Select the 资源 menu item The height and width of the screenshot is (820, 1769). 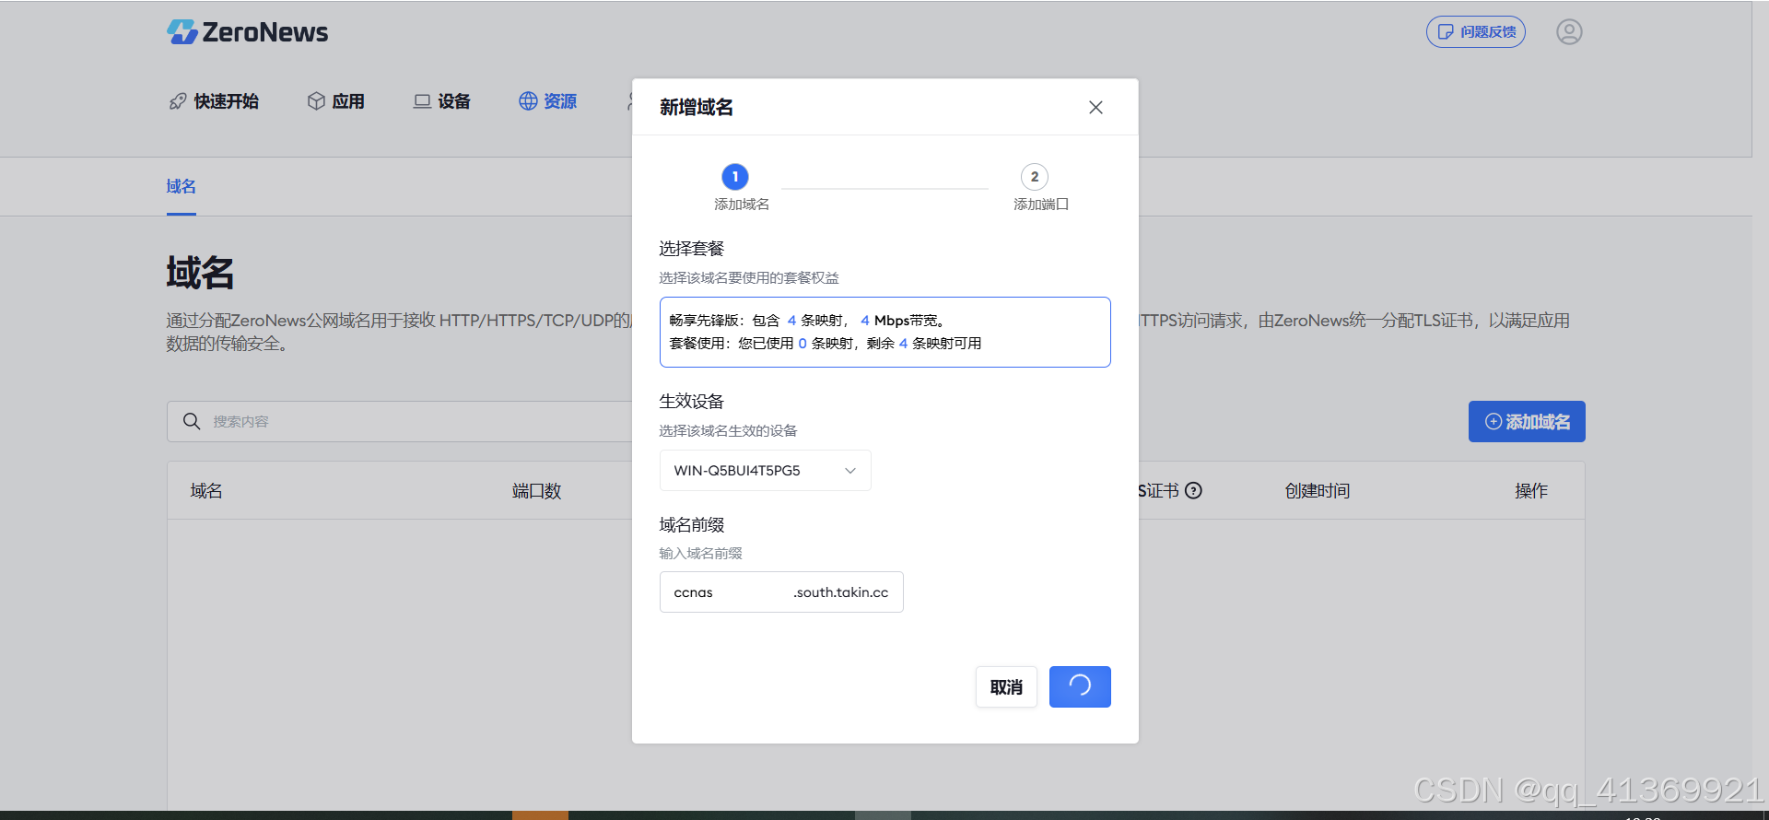click(548, 101)
